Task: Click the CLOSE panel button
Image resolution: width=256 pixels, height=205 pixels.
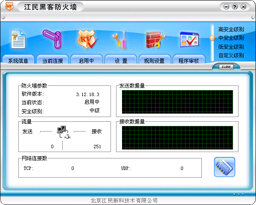Action: click(226, 67)
